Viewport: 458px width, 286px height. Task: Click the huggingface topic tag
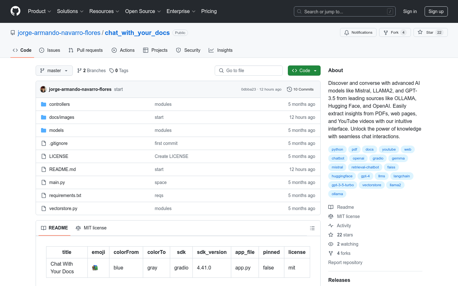pos(342,176)
